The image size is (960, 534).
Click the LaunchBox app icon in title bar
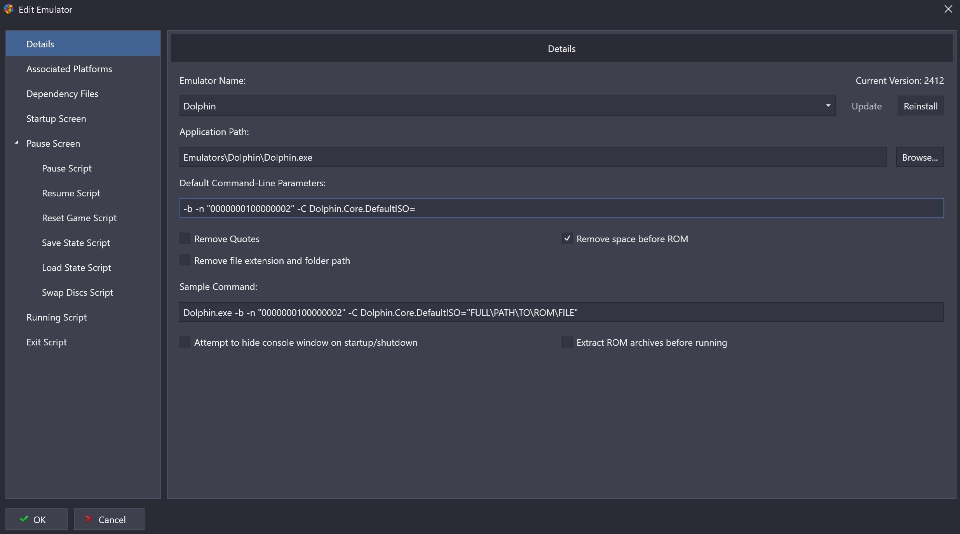pyautogui.click(x=9, y=9)
